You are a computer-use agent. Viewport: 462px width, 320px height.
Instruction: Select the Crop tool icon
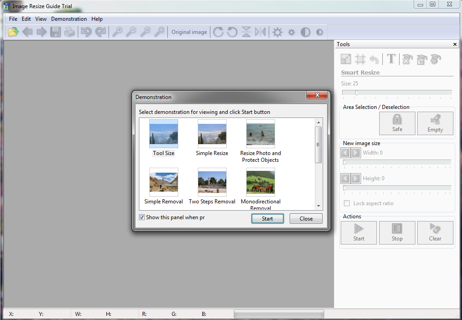pyautogui.click(x=360, y=59)
